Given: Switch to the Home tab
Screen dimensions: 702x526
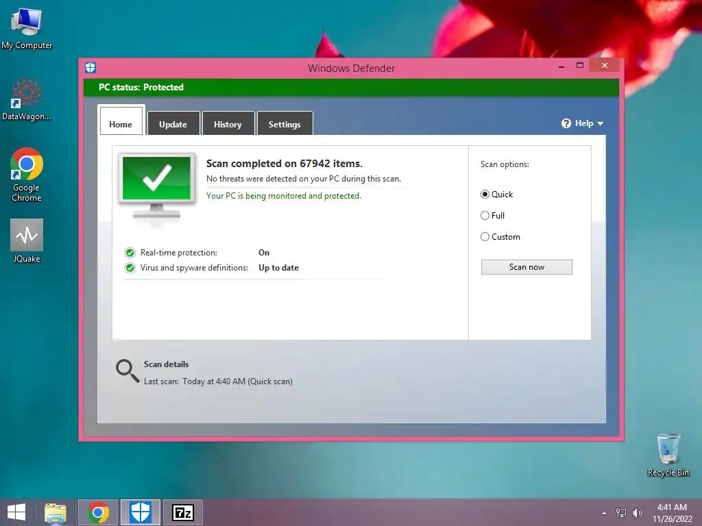Looking at the screenshot, I should coord(121,120).
